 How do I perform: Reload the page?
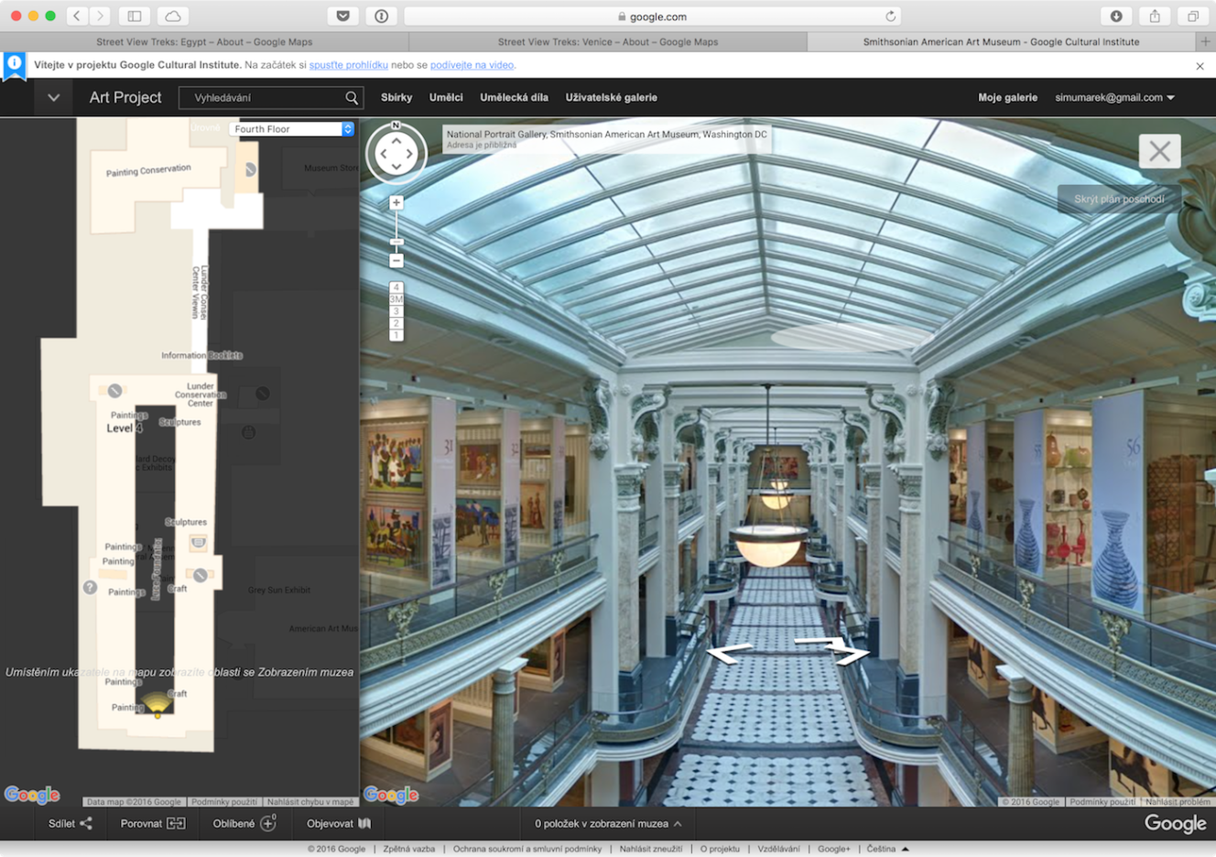pos(890,16)
